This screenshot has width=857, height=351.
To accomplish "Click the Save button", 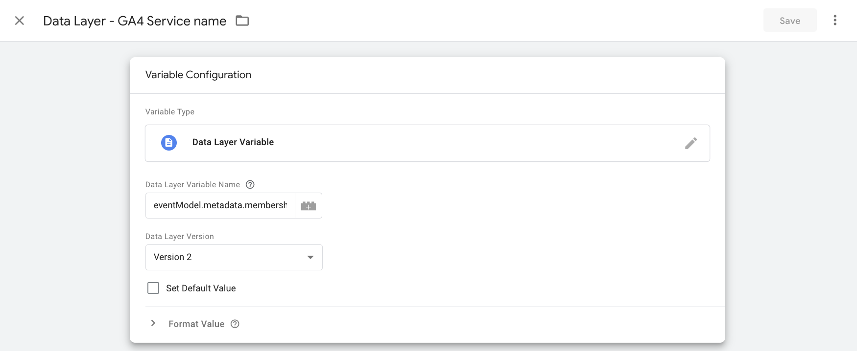I will pos(790,21).
